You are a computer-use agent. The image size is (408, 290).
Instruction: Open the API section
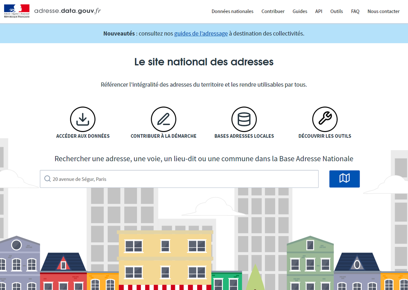pos(319,11)
